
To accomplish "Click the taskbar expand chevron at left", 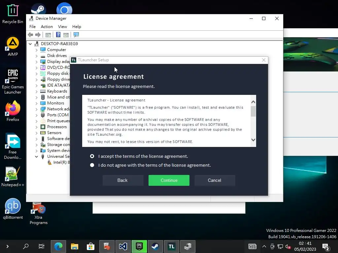I will point(8,246).
